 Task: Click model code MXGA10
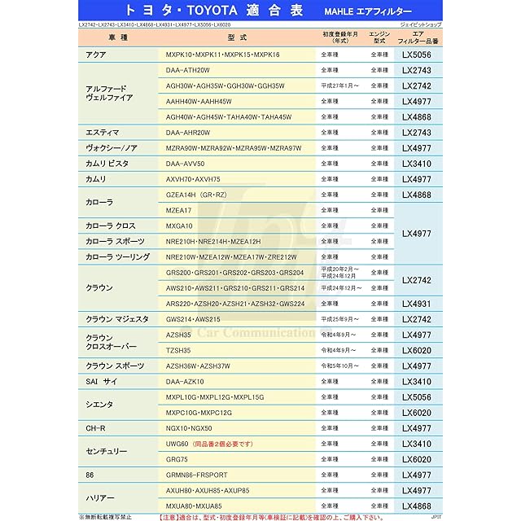(179, 226)
